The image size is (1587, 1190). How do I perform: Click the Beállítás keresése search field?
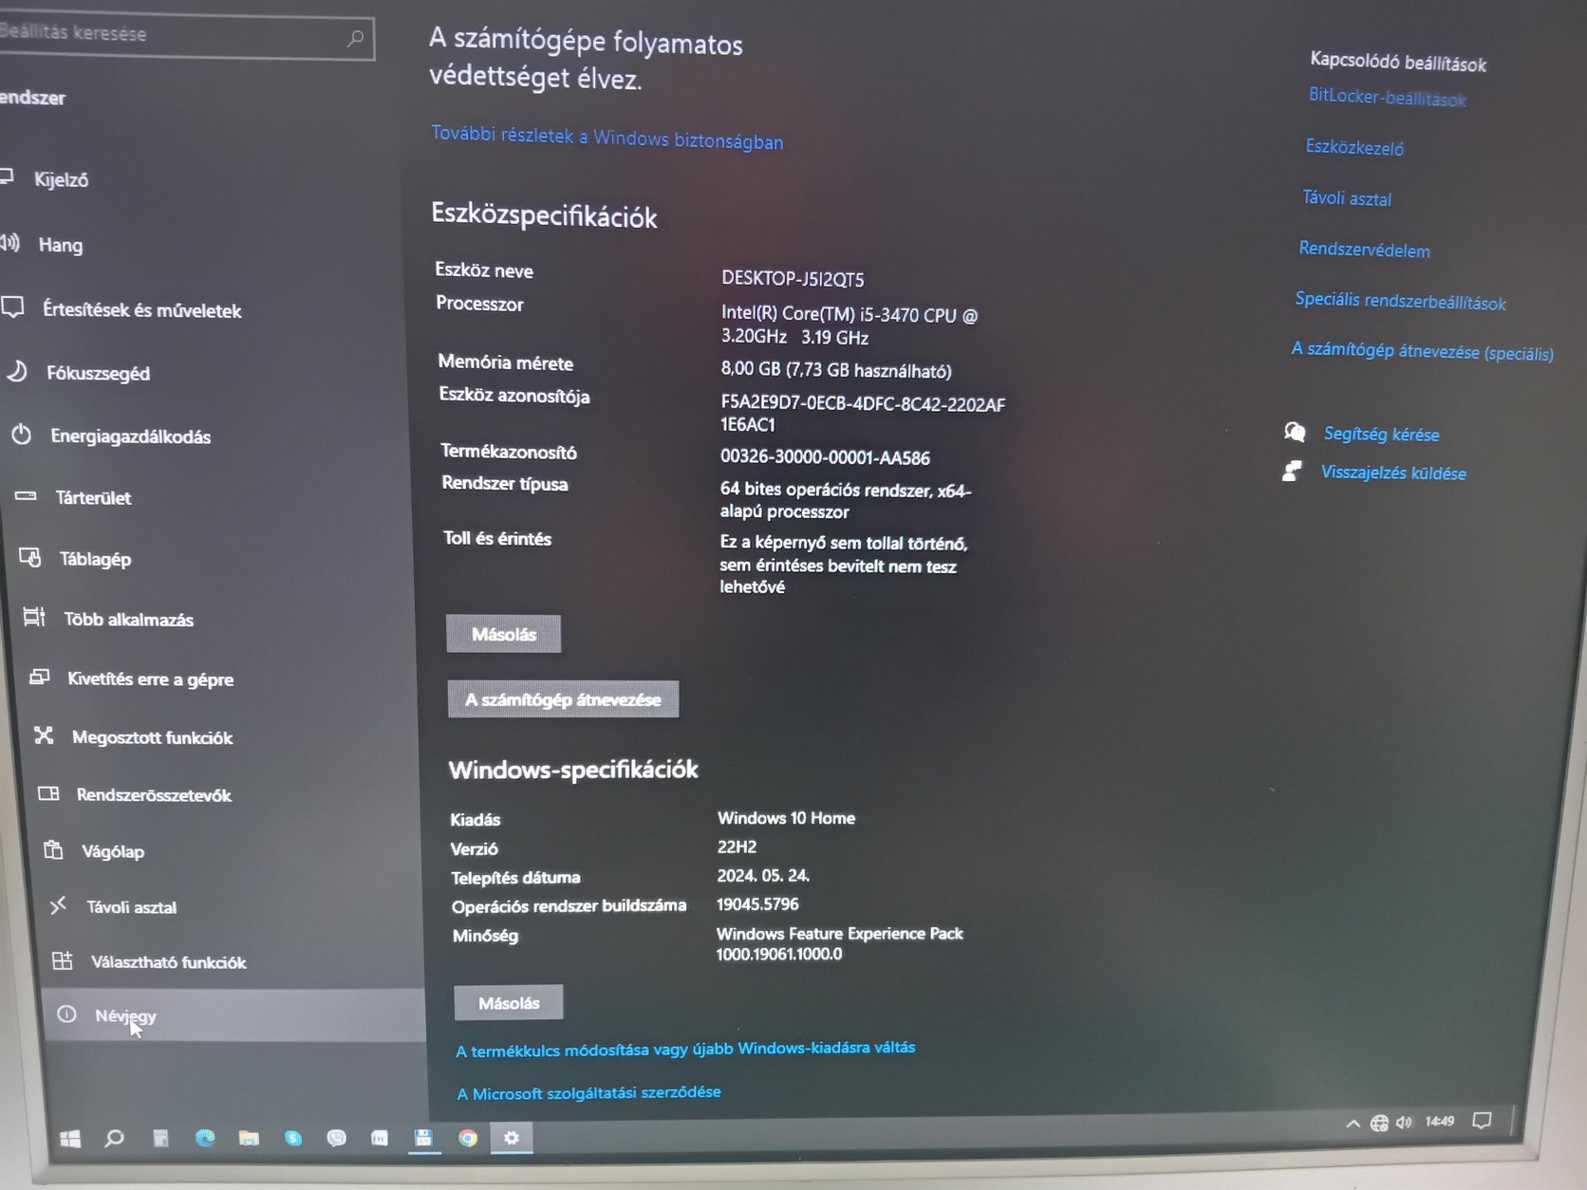tap(185, 36)
